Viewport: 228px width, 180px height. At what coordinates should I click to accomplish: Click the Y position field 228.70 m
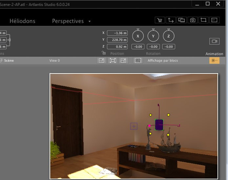point(117,40)
